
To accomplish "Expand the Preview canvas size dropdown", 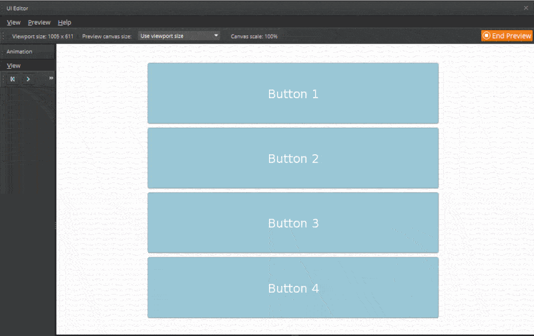I will (179, 36).
